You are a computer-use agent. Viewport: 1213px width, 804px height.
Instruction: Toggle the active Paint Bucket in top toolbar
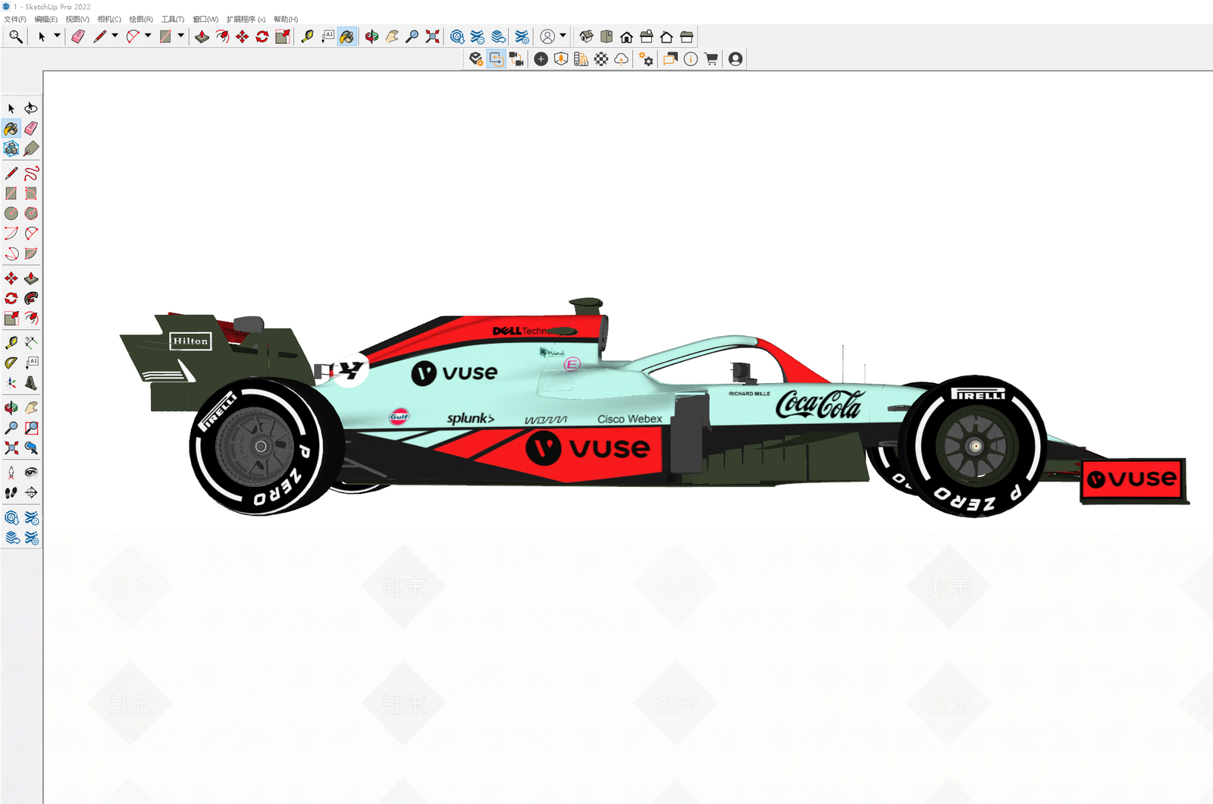346,36
